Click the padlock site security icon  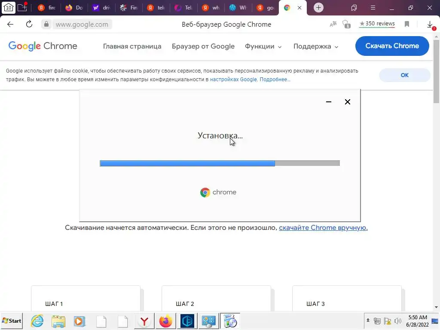coord(46,24)
